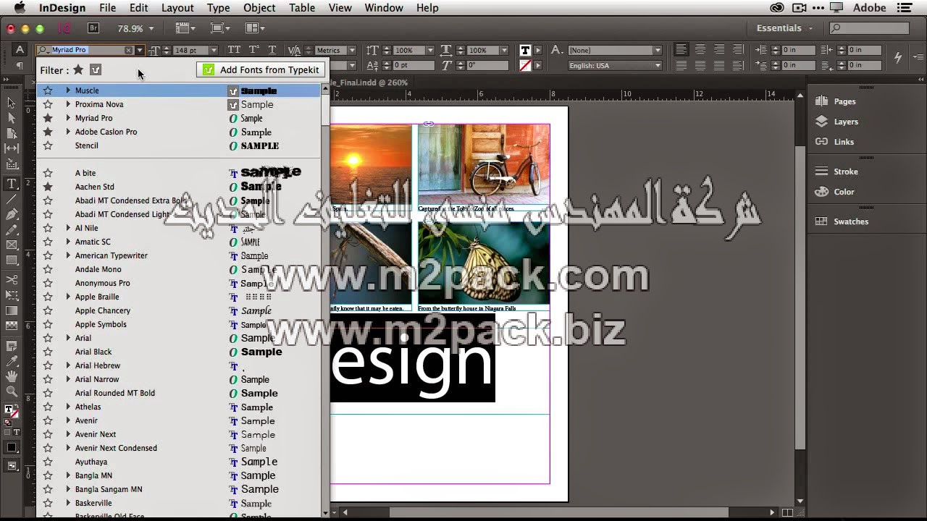This screenshot has width=927, height=521.
Task: Switch to Paragraph Formatting Controls
Action: coord(20,65)
